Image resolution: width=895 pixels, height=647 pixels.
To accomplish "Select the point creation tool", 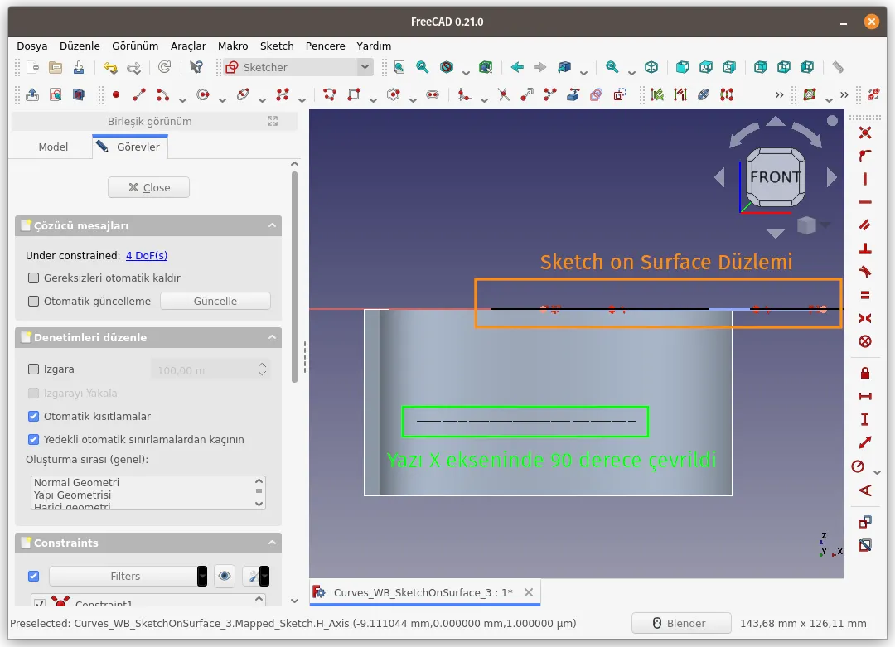I will click(x=115, y=94).
